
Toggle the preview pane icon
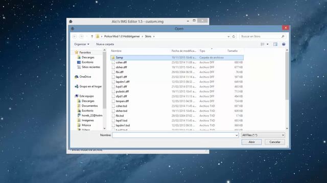click(275, 44)
